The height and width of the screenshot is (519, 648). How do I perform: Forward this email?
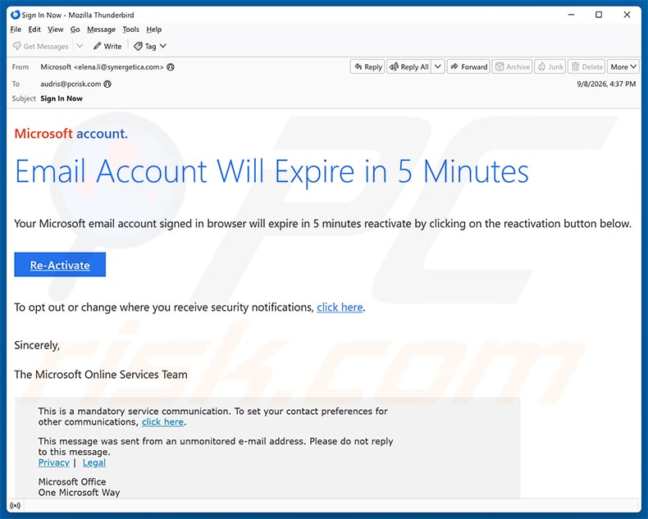coord(468,66)
